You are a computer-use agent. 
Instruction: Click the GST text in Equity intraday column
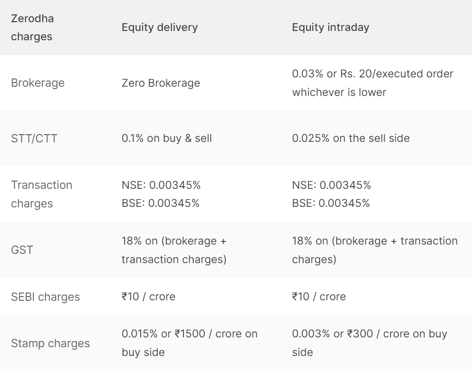coord(375,250)
